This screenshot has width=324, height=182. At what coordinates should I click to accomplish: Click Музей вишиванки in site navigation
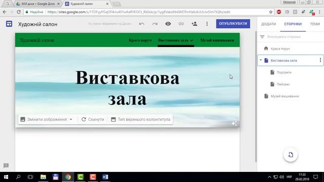pos(217,40)
